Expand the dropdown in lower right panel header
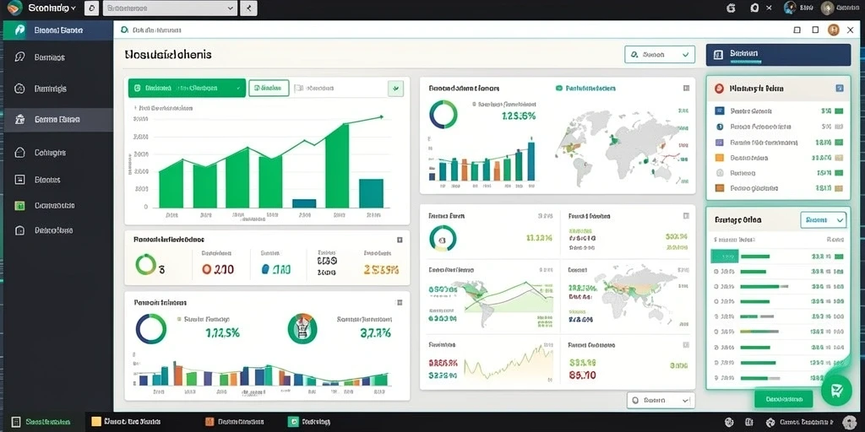Screen dimensions: 865x432 (823, 220)
